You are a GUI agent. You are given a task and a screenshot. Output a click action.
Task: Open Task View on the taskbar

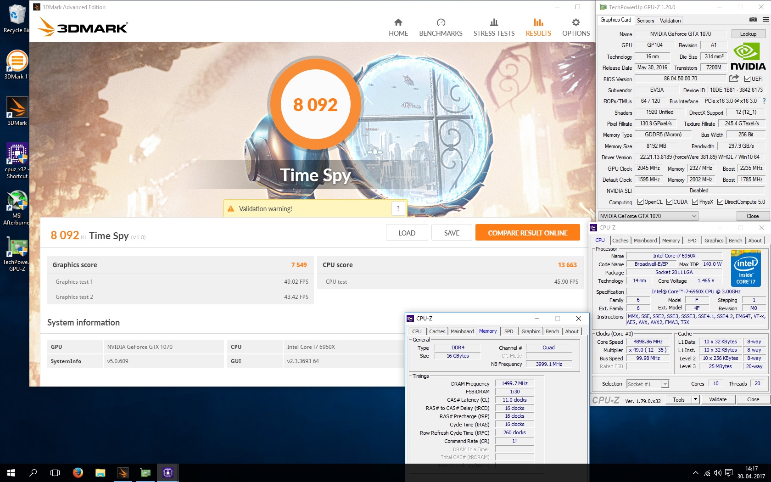pos(55,472)
